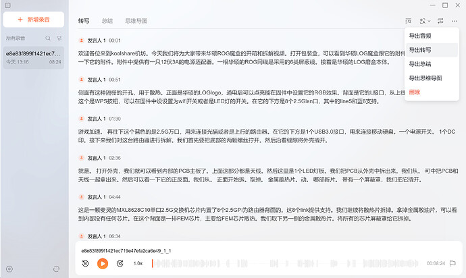This screenshot has height=278, width=466.
Task: Rewind playback 15 seconds
Action: tap(86, 263)
